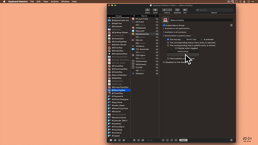Select the @Applescripte etc. group
This screenshot has height=145, width=258.
[119, 21]
